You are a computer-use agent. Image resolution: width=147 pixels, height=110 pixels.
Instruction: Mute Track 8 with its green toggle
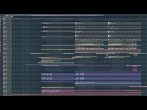pyautogui.click(x=11, y=28)
